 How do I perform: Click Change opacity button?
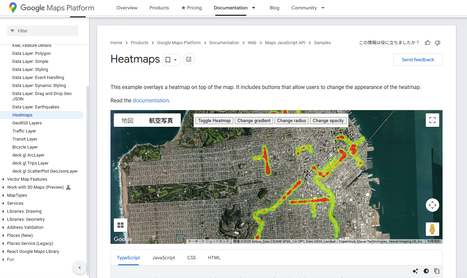tap(328, 120)
